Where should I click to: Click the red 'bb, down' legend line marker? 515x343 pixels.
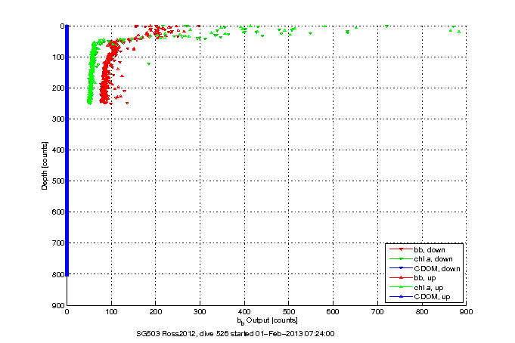(401, 249)
